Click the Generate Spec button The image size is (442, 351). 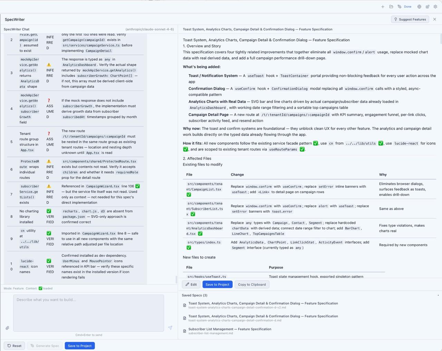45,346
